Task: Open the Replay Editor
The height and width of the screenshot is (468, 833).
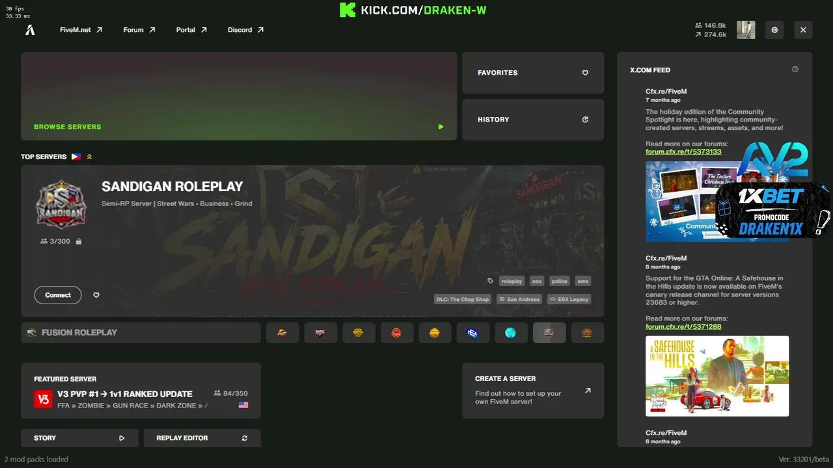Action: (202, 438)
